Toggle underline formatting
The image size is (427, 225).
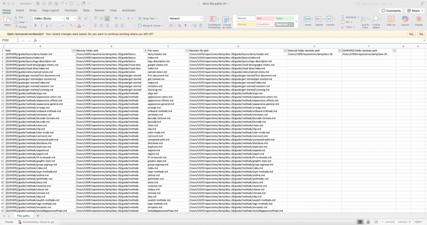click(x=47, y=25)
